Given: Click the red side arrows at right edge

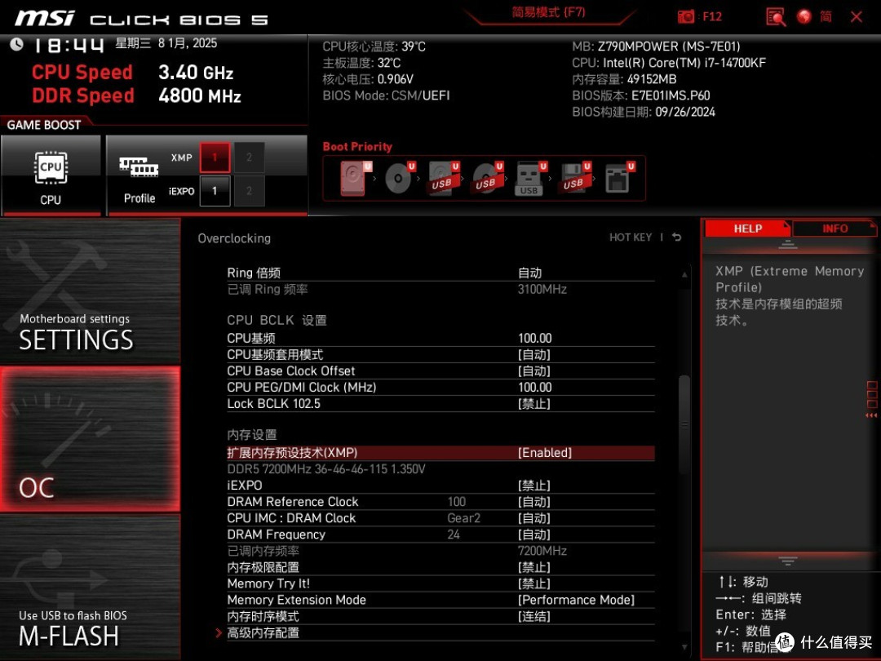Looking at the screenshot, I should pos(871,415).
